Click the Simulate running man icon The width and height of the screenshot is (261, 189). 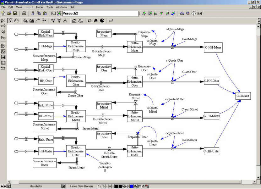coord(144,13)
